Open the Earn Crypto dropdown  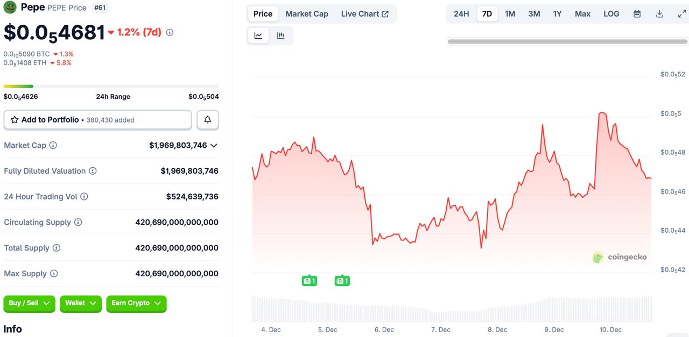[136, 303]
